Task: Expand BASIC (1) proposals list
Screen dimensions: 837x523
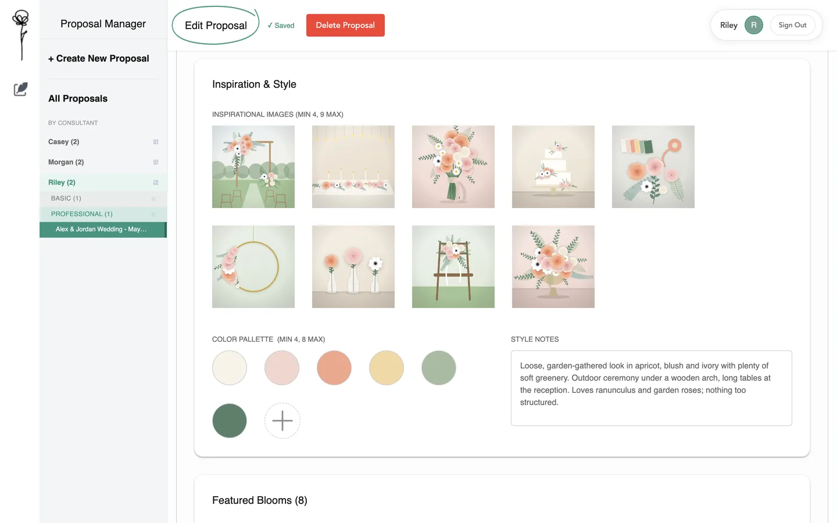Action: coord(103,199)
